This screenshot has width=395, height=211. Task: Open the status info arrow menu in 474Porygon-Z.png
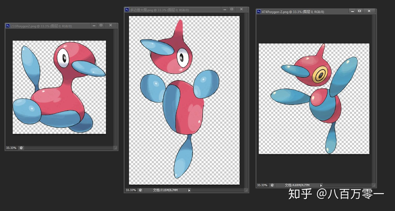click(x=321, y=185)
